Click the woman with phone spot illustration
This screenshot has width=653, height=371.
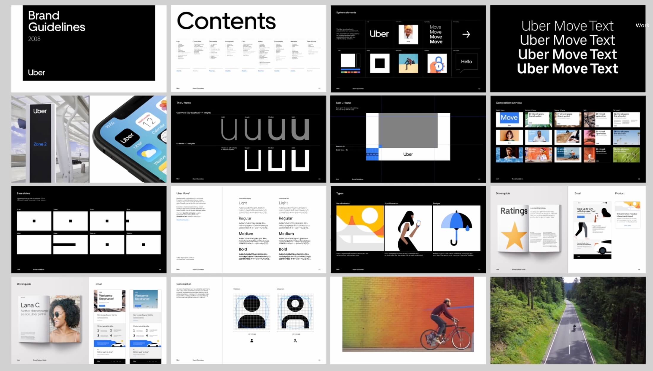pos(408,228)
